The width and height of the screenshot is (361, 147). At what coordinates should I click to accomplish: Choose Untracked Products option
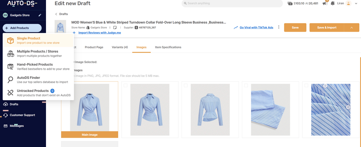point(38,93)
